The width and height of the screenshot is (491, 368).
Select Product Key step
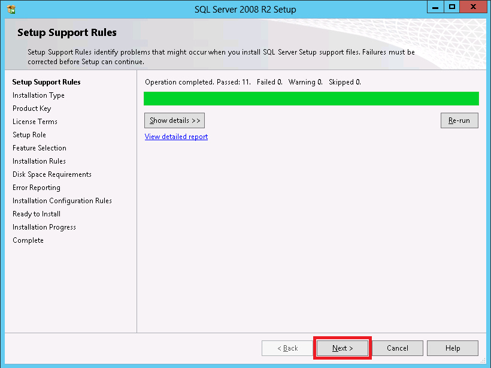pyautogui.click(x=32, y=108)
